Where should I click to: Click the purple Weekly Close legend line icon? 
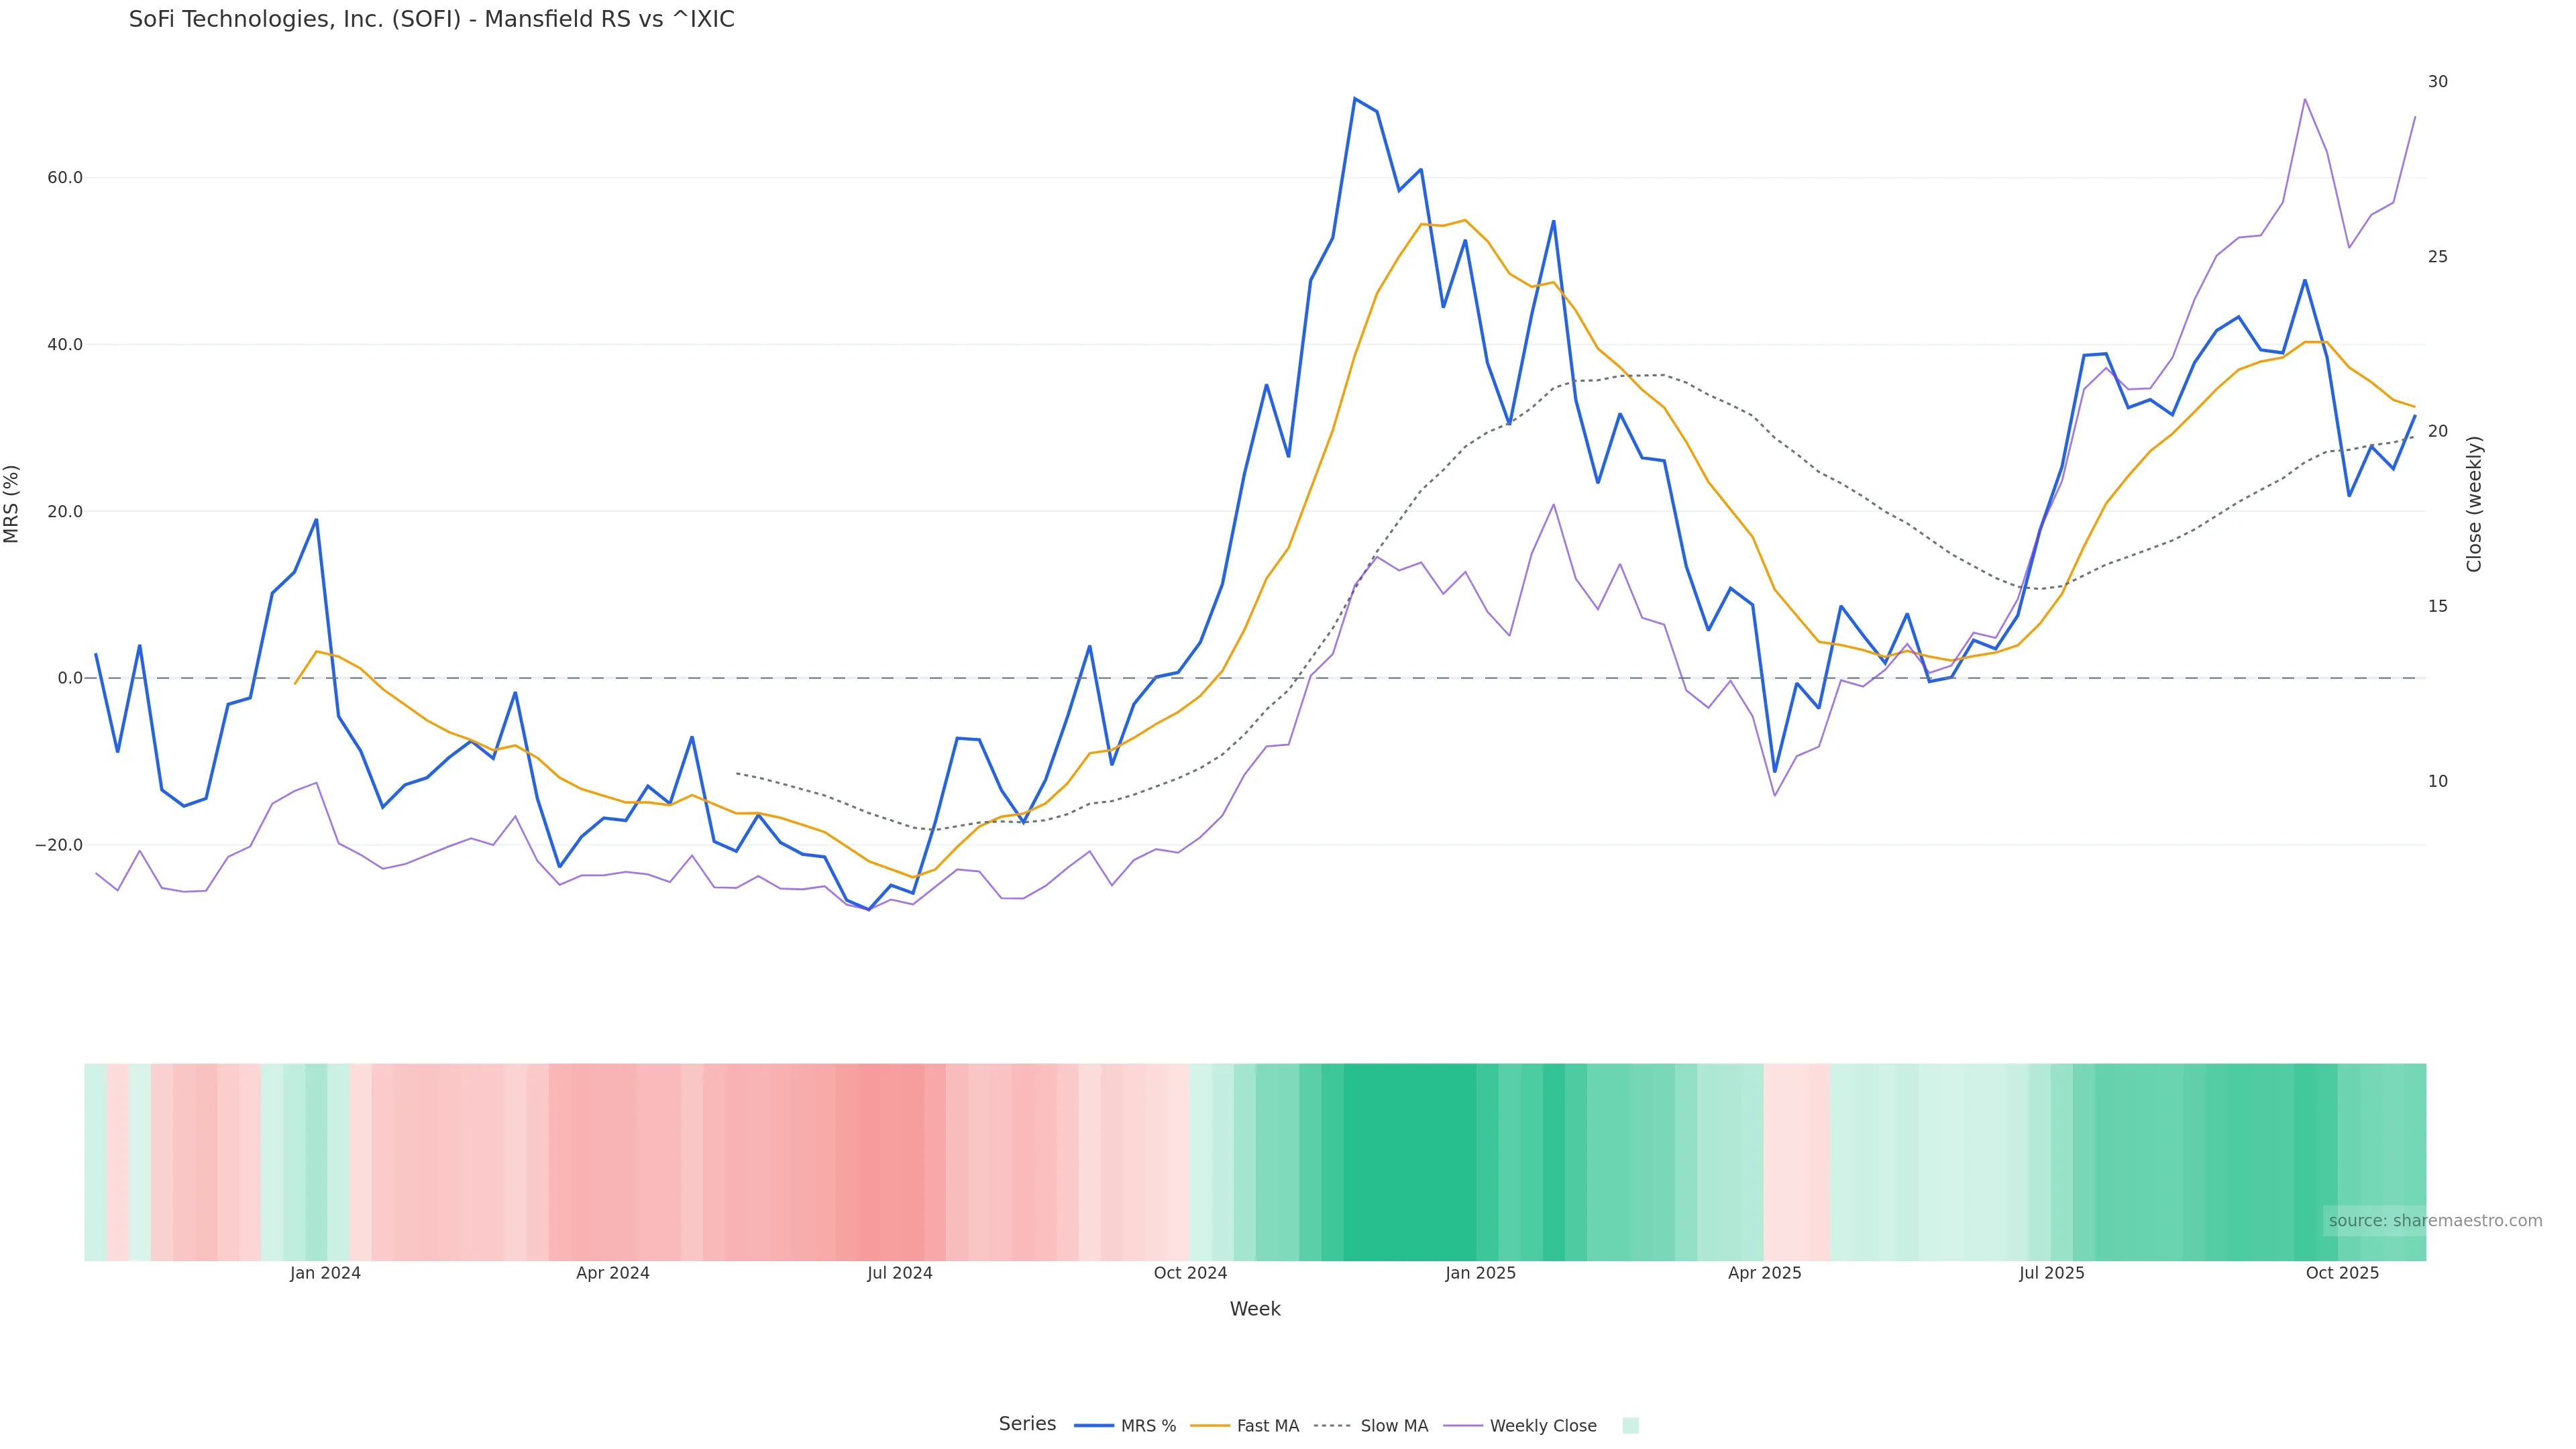point(1463,1426)
